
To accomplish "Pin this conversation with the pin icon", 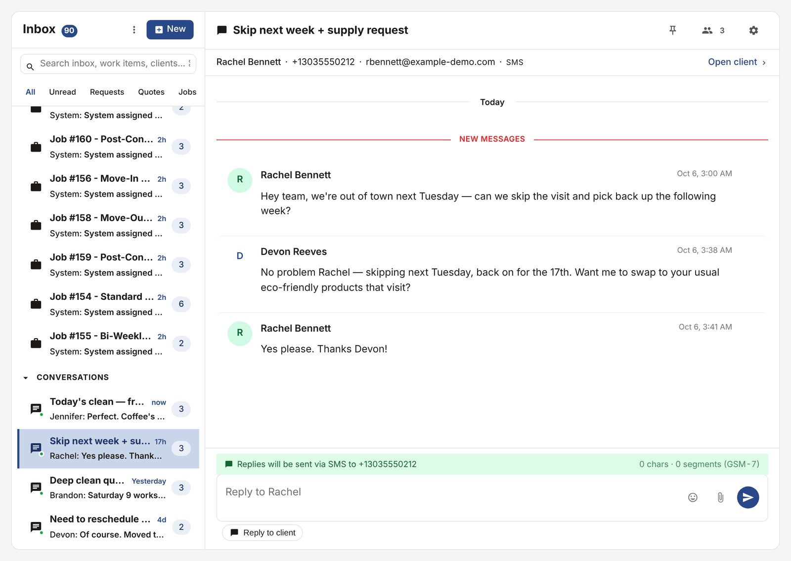I will click(672, 30).
